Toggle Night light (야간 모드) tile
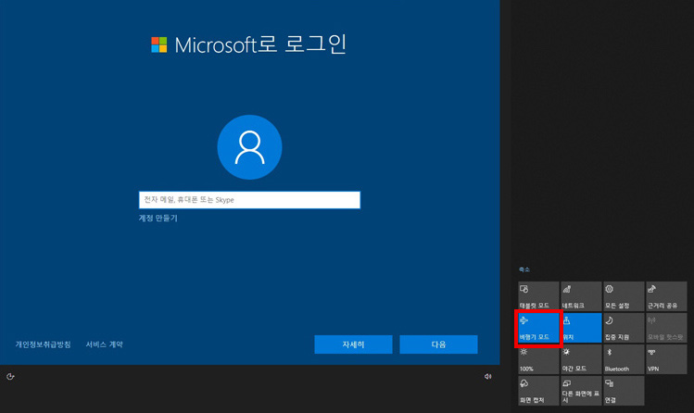Image resolution: width=694 pixels, height=413 pixels. [581, 359]
